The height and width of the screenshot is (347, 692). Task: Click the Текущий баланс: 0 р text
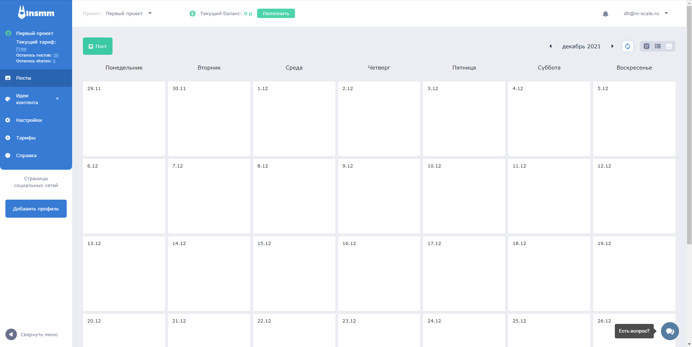point(226,13)
